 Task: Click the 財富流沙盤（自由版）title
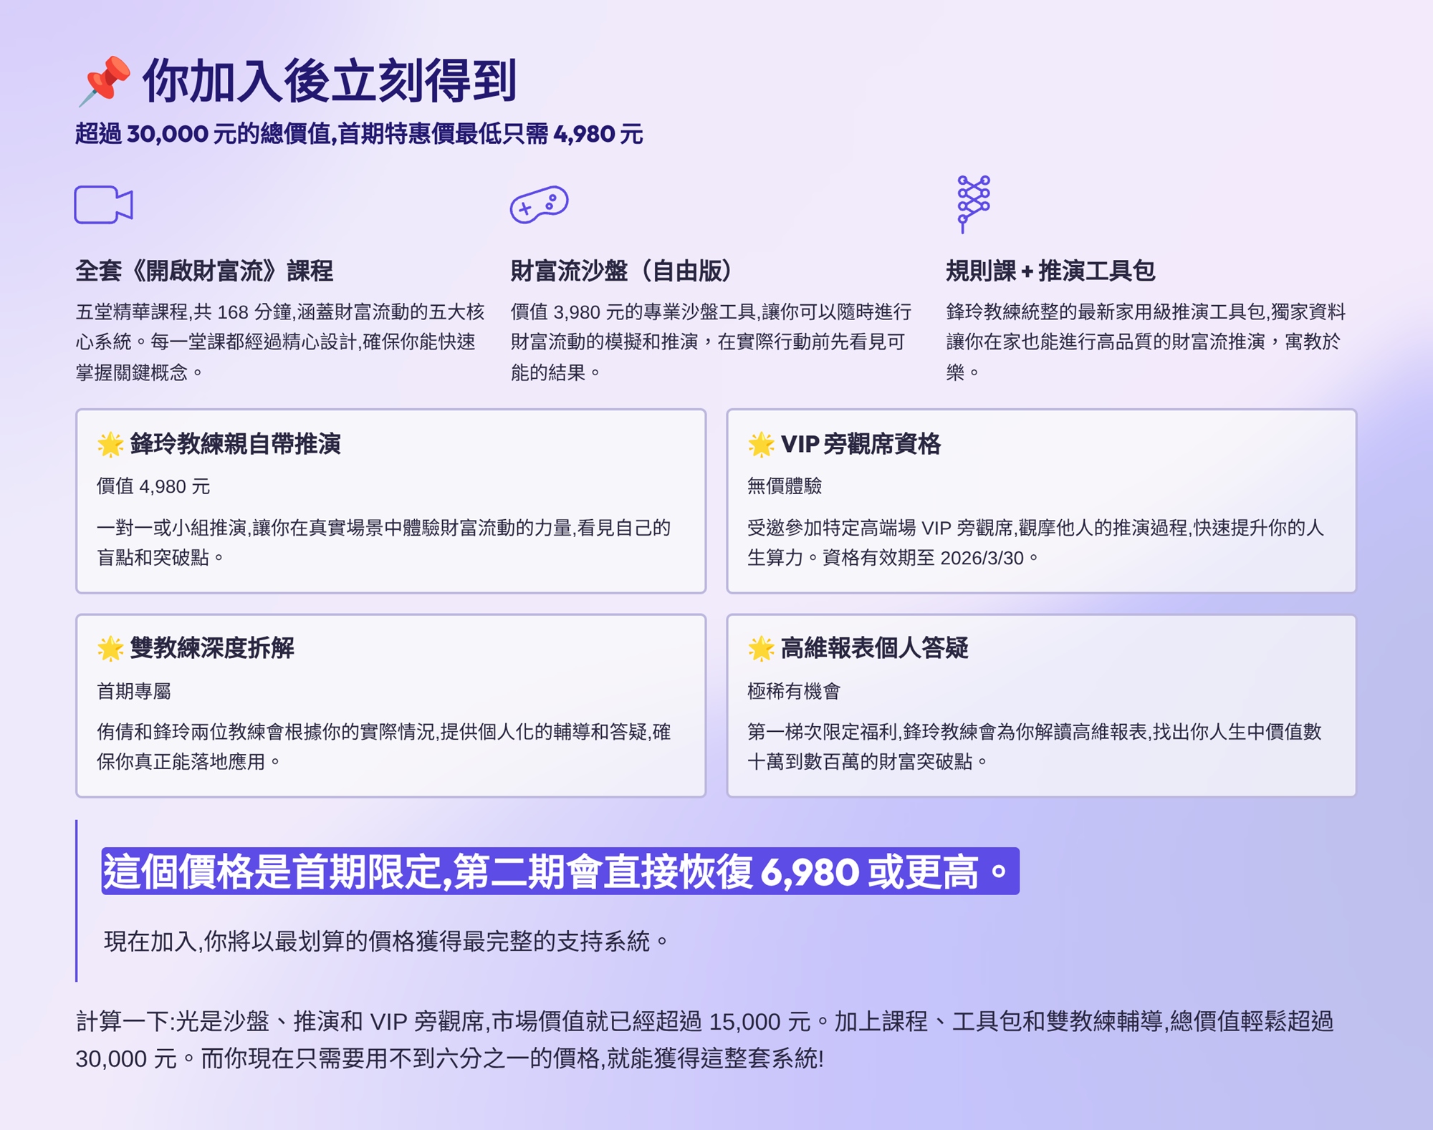point(622,271)
